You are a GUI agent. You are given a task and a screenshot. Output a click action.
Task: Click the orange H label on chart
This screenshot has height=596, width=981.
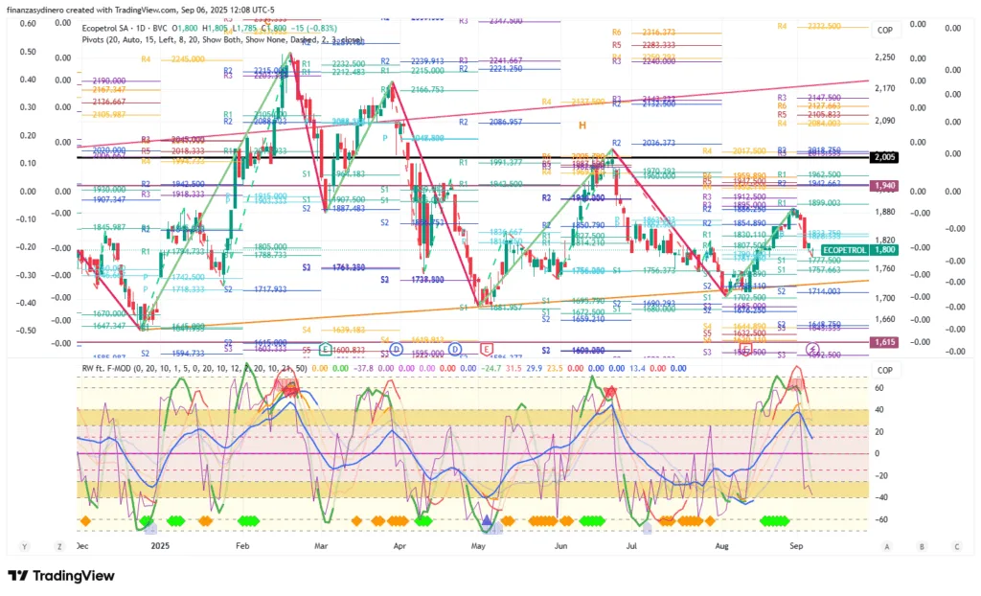coord(582,126)
